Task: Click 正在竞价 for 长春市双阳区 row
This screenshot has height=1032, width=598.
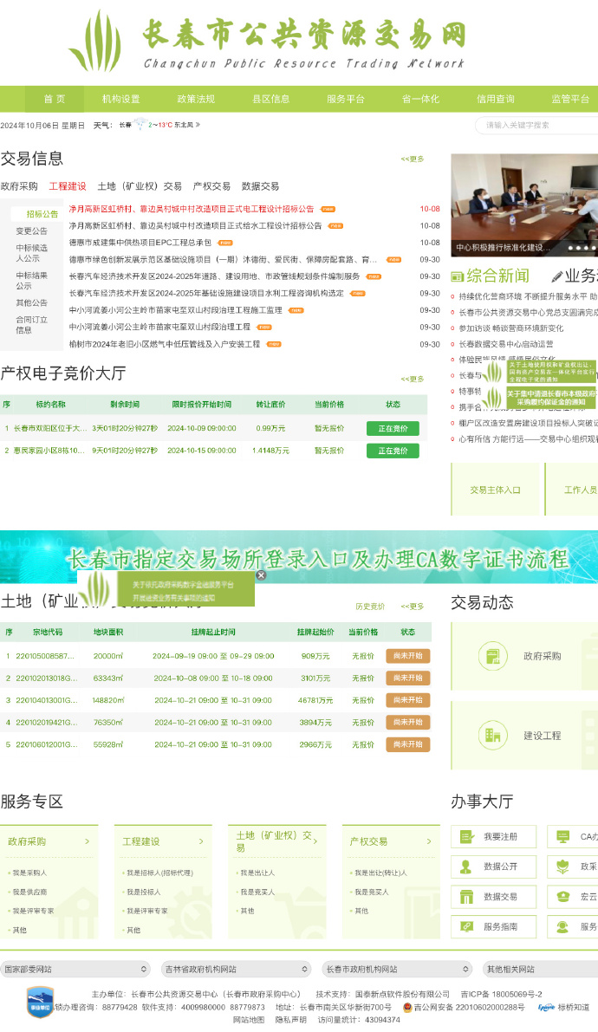Action: (393, 428)
